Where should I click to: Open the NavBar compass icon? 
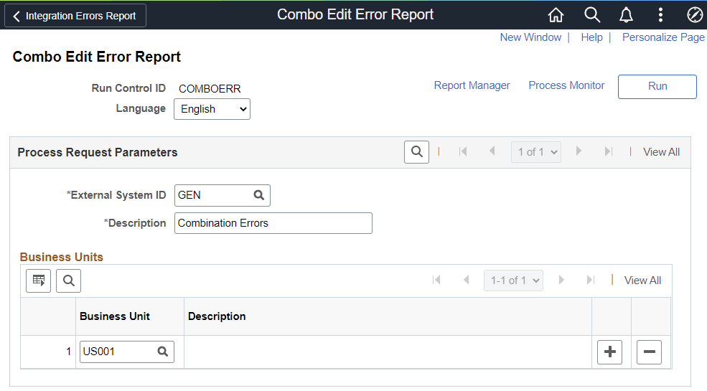(x=694, y=15)
